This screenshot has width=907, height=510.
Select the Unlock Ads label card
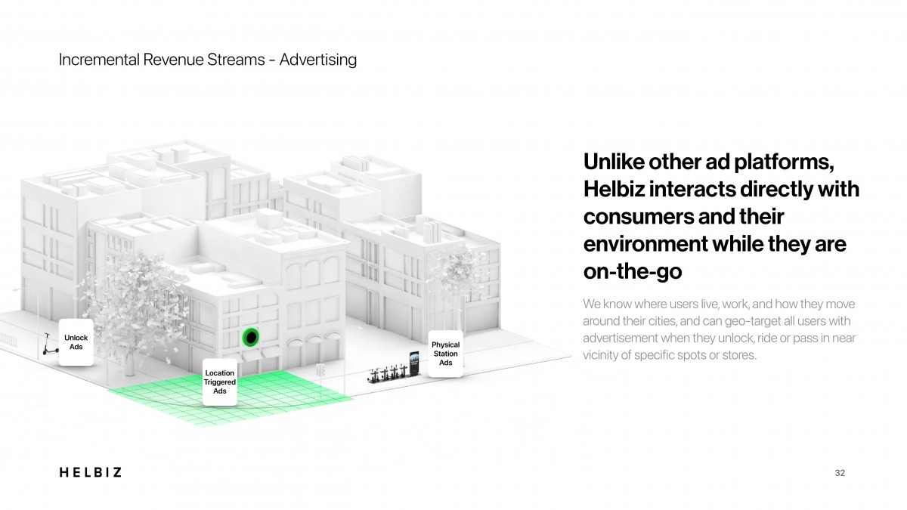pyautogui.click(x=76, y=342)
